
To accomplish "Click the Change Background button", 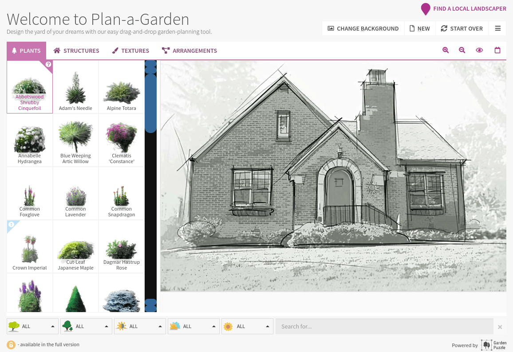I will (x=363, y=28).
